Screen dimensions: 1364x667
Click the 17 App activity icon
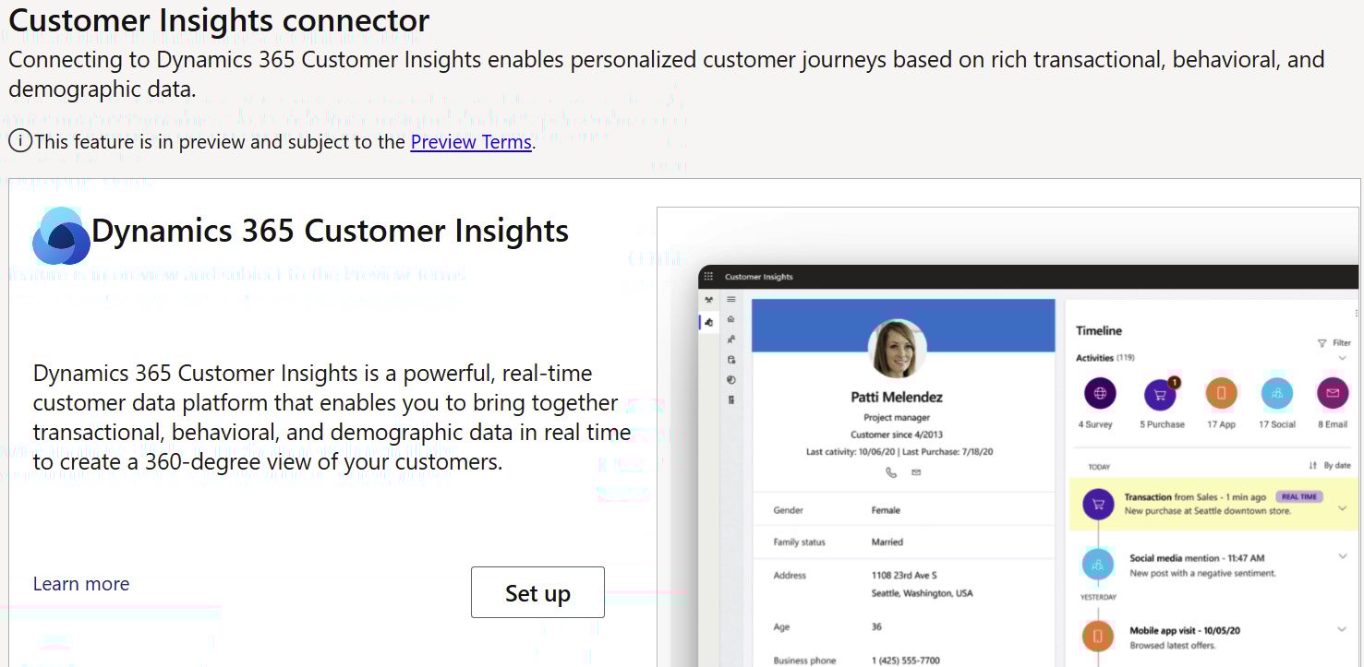point(1221,394)
